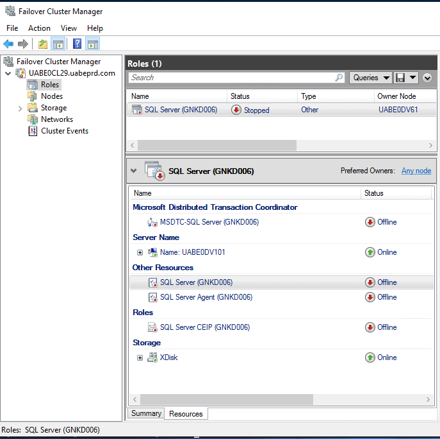Click the resources pane horizontal scrollbar thumb
440x439 pixels.
(227, 399)
